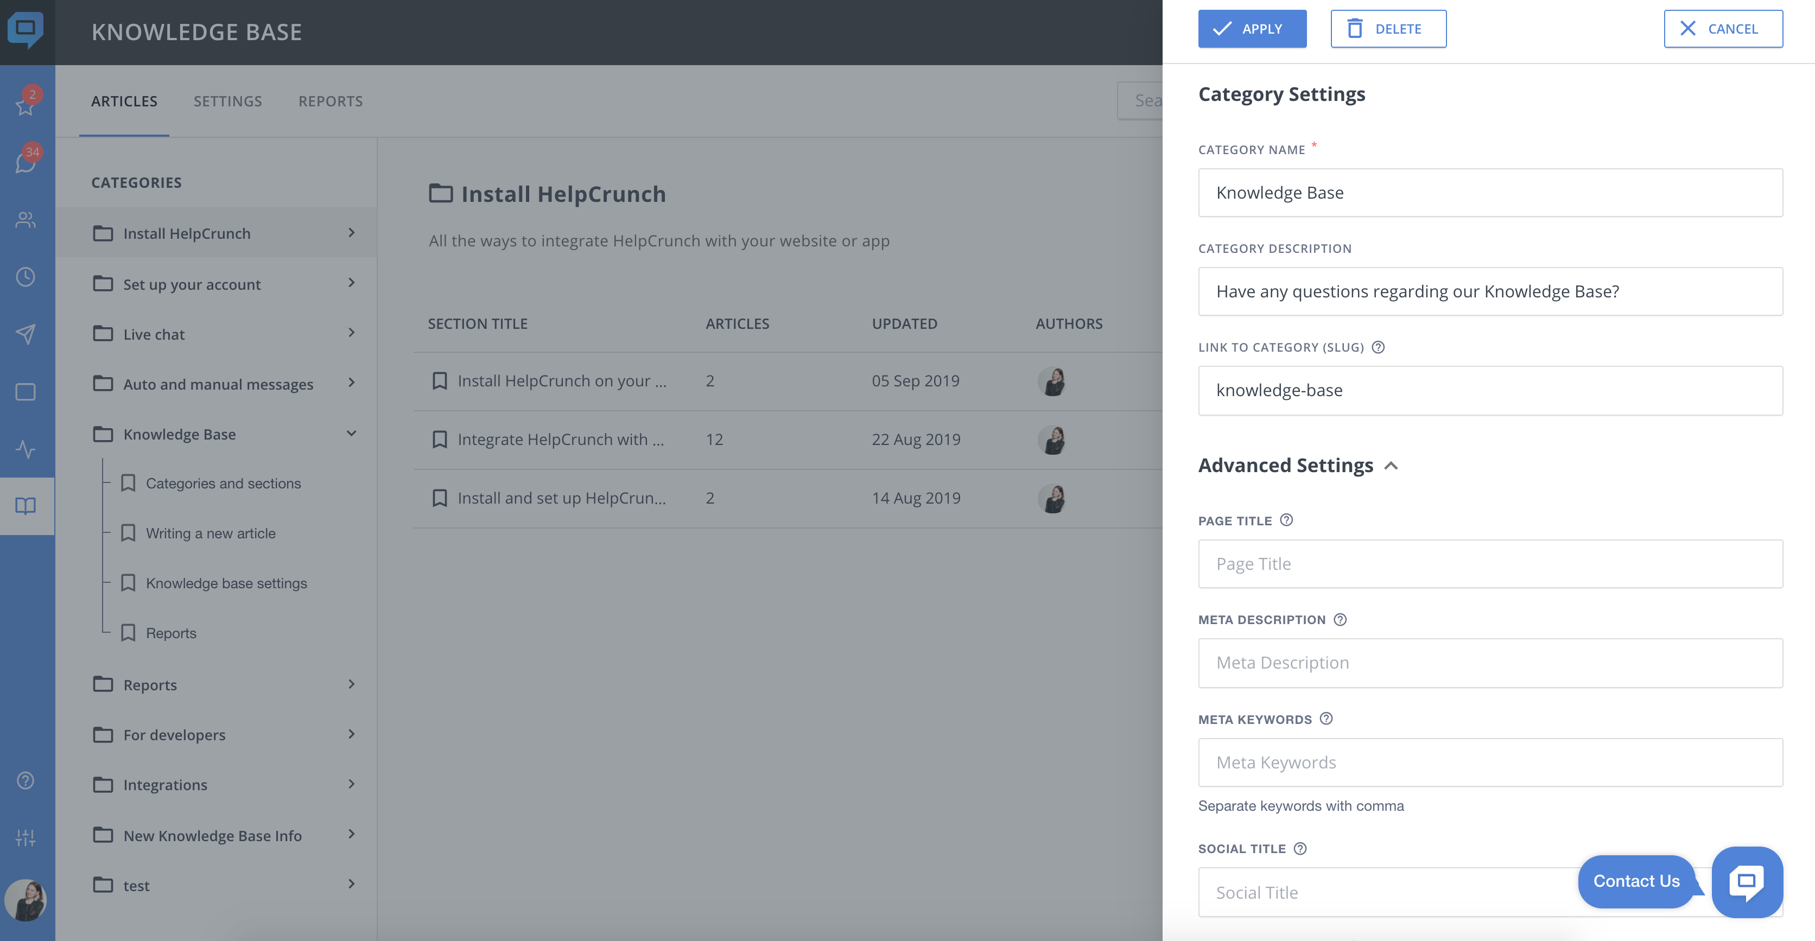Select Knowledge base settings section
This screenshot has width=1815, height=941.
[x=226, y=583]
